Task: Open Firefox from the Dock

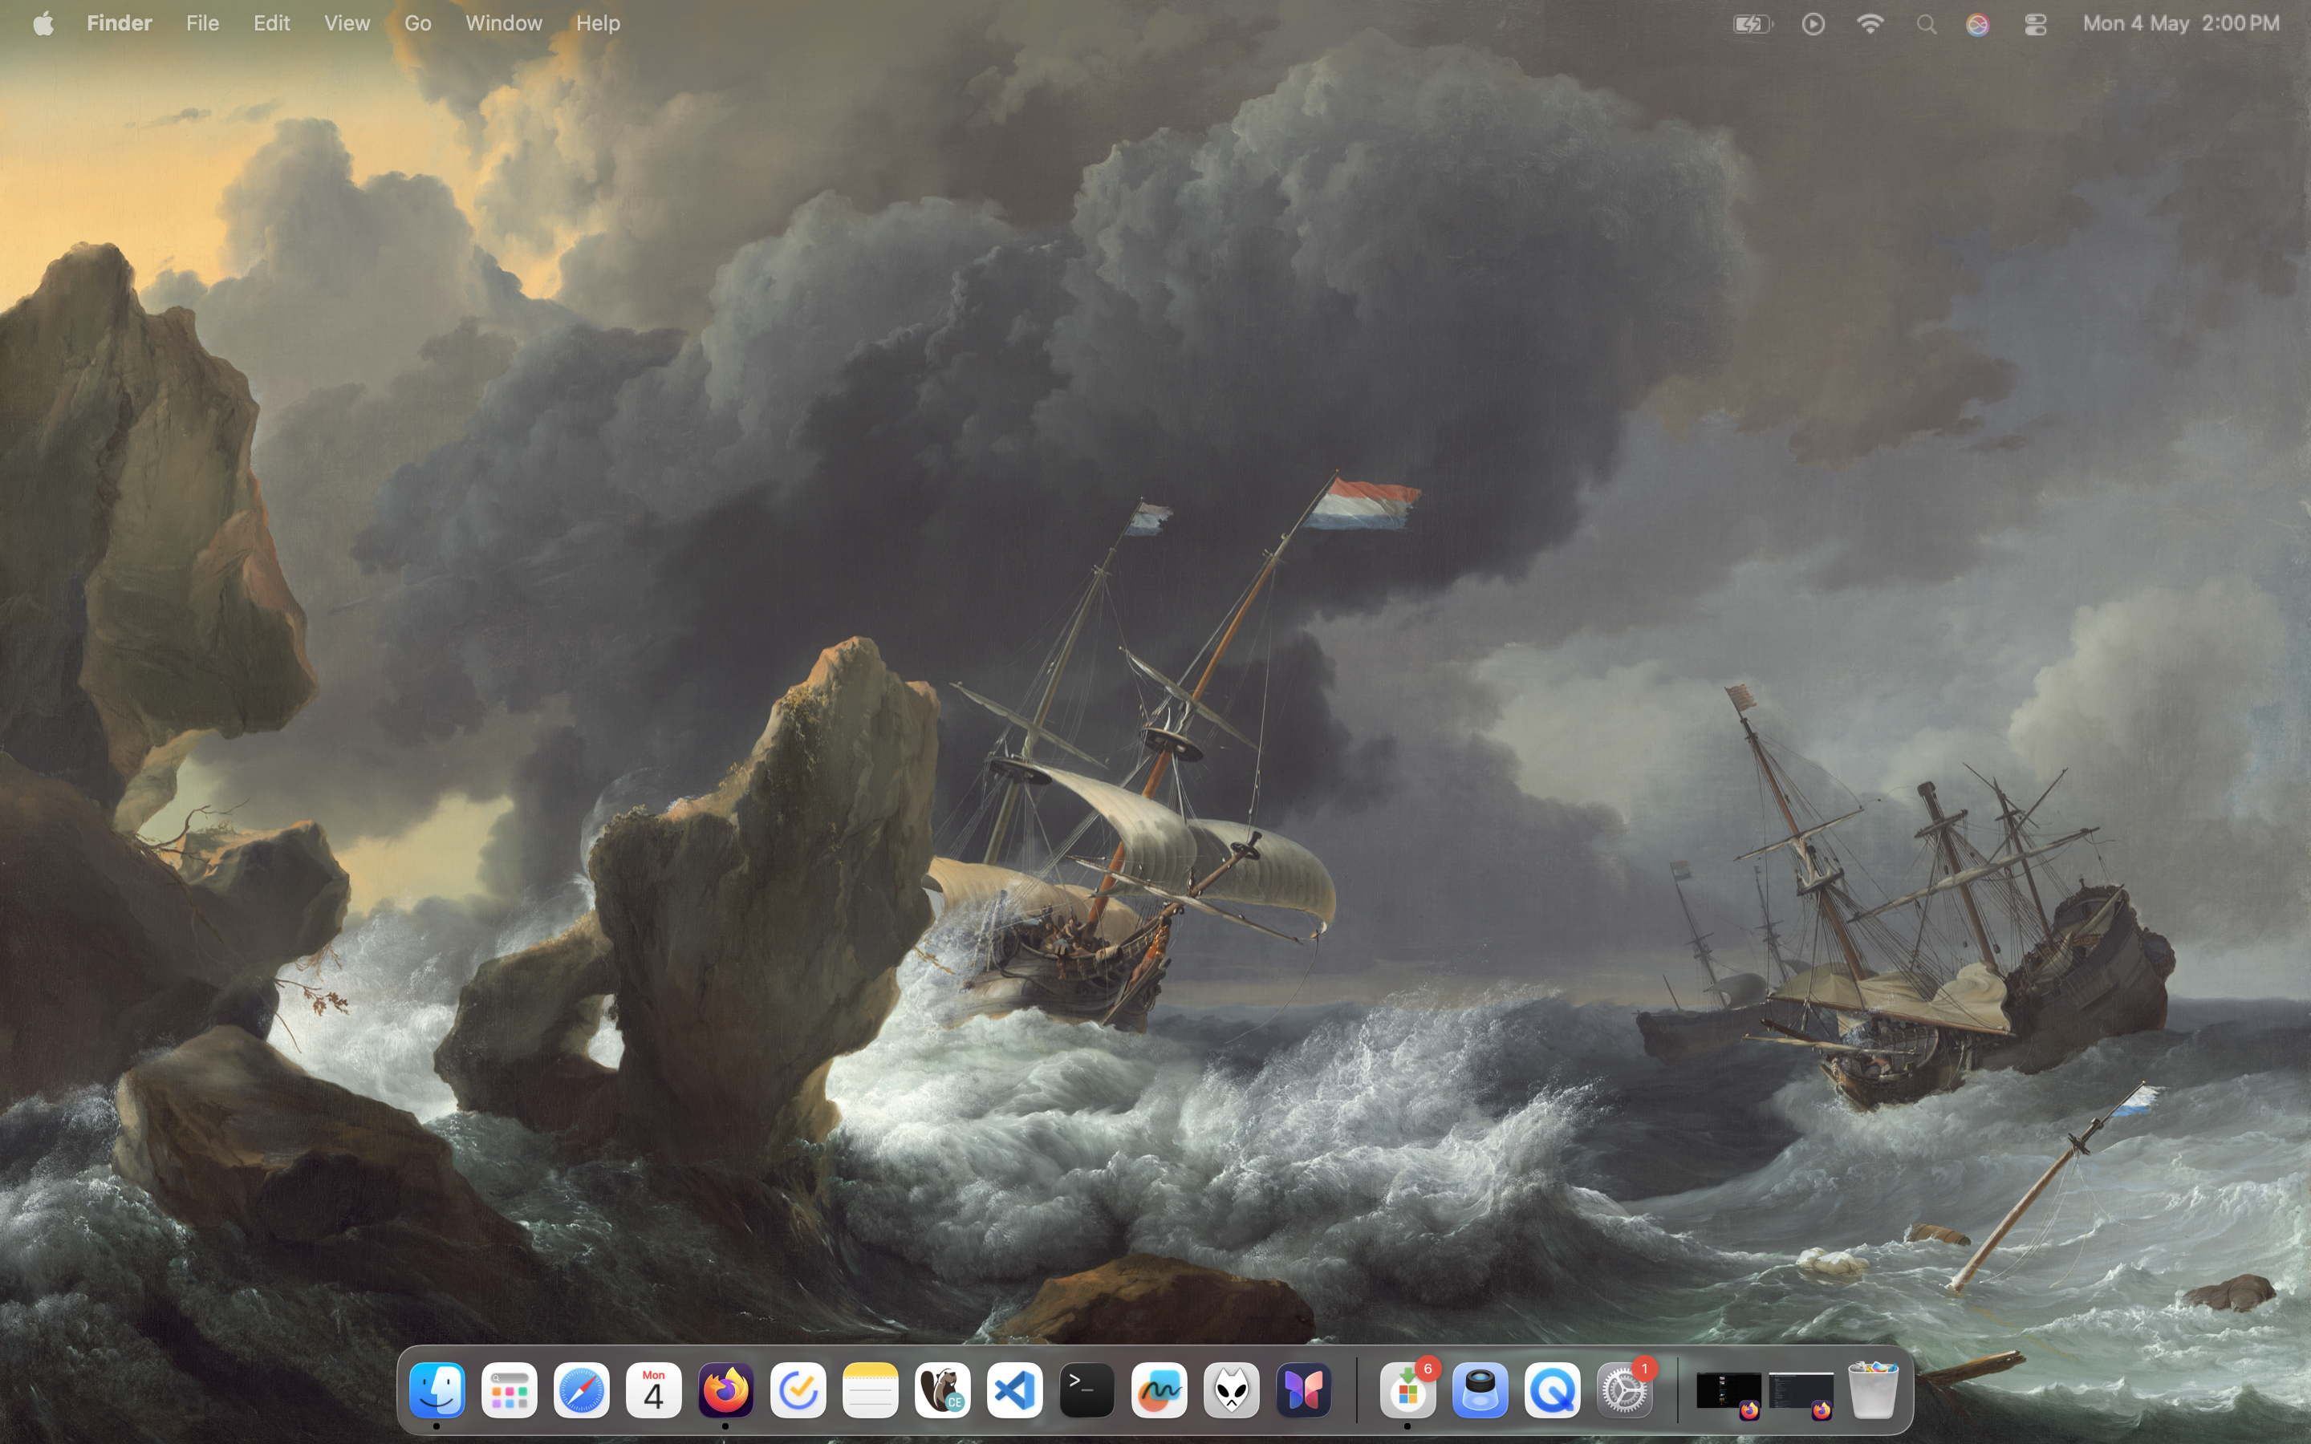Action: coord(725,1389)
